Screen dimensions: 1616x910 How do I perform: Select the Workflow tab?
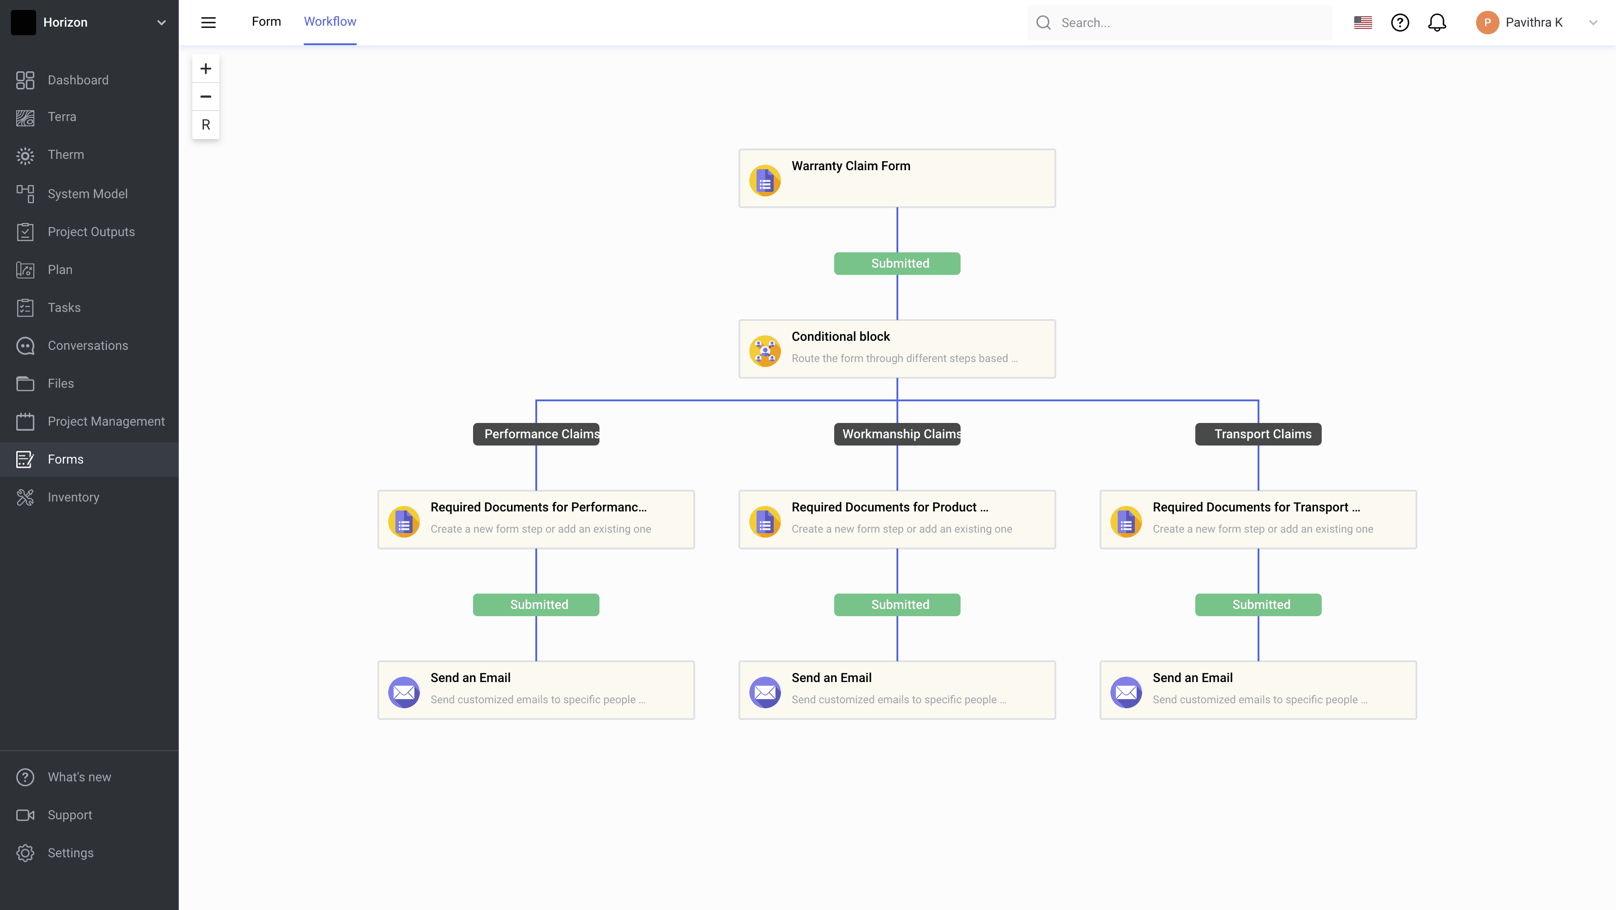330,21
